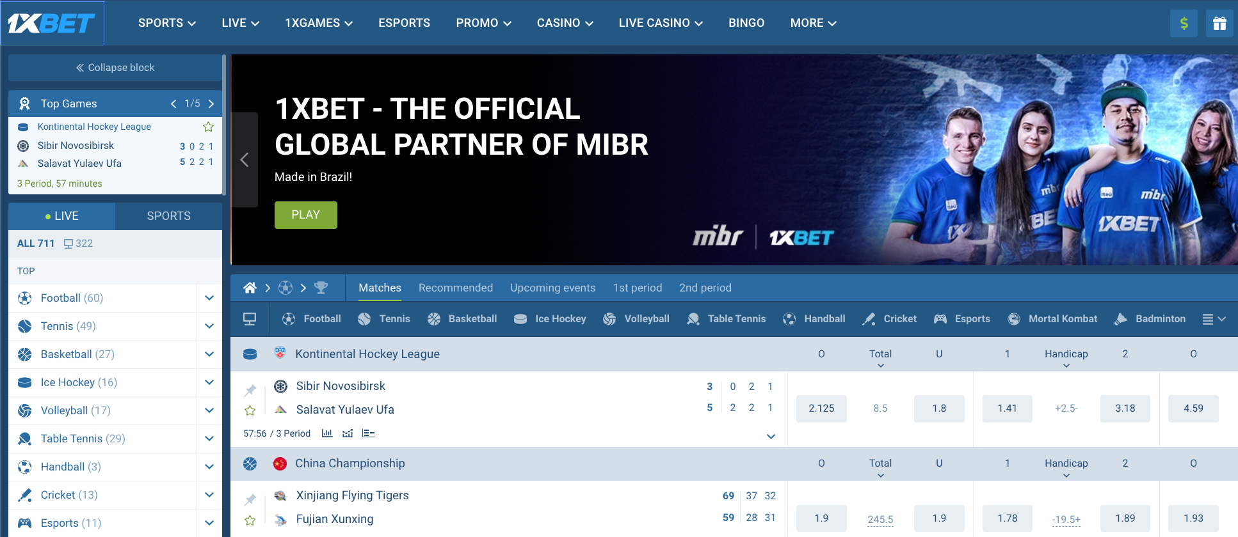The image size is (1238, 537).
Task: Switch to Recommended tab
Action: [456, 288]
